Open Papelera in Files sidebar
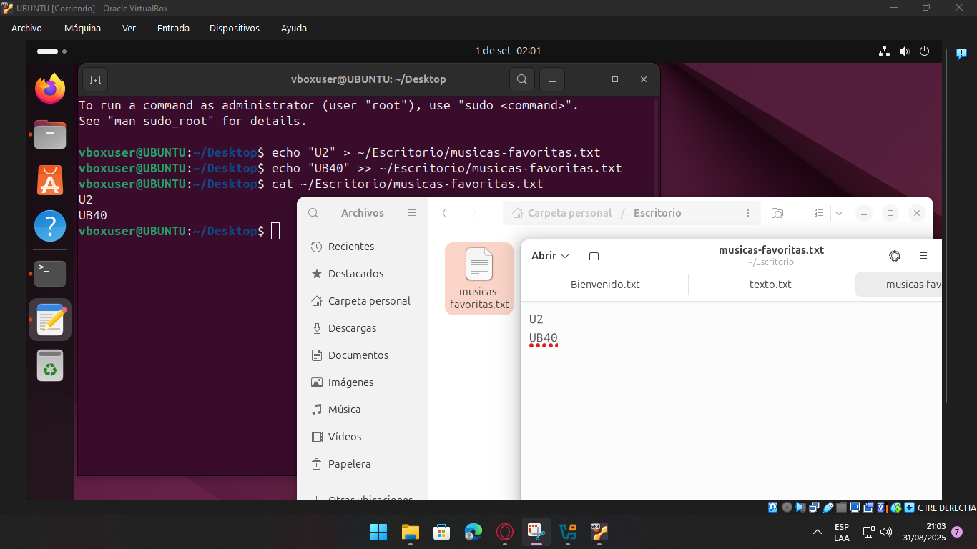The image size is (977, 549). (x=364, y=464)
